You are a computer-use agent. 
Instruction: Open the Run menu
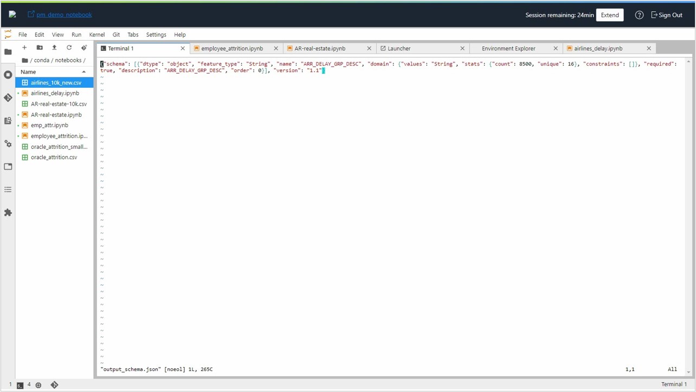click(76, 35)
